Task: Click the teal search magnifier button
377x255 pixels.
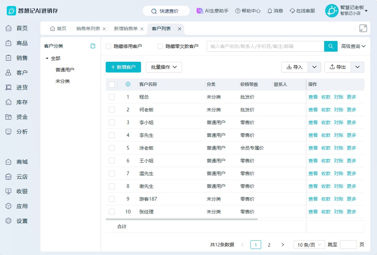Action: [331, 46]
